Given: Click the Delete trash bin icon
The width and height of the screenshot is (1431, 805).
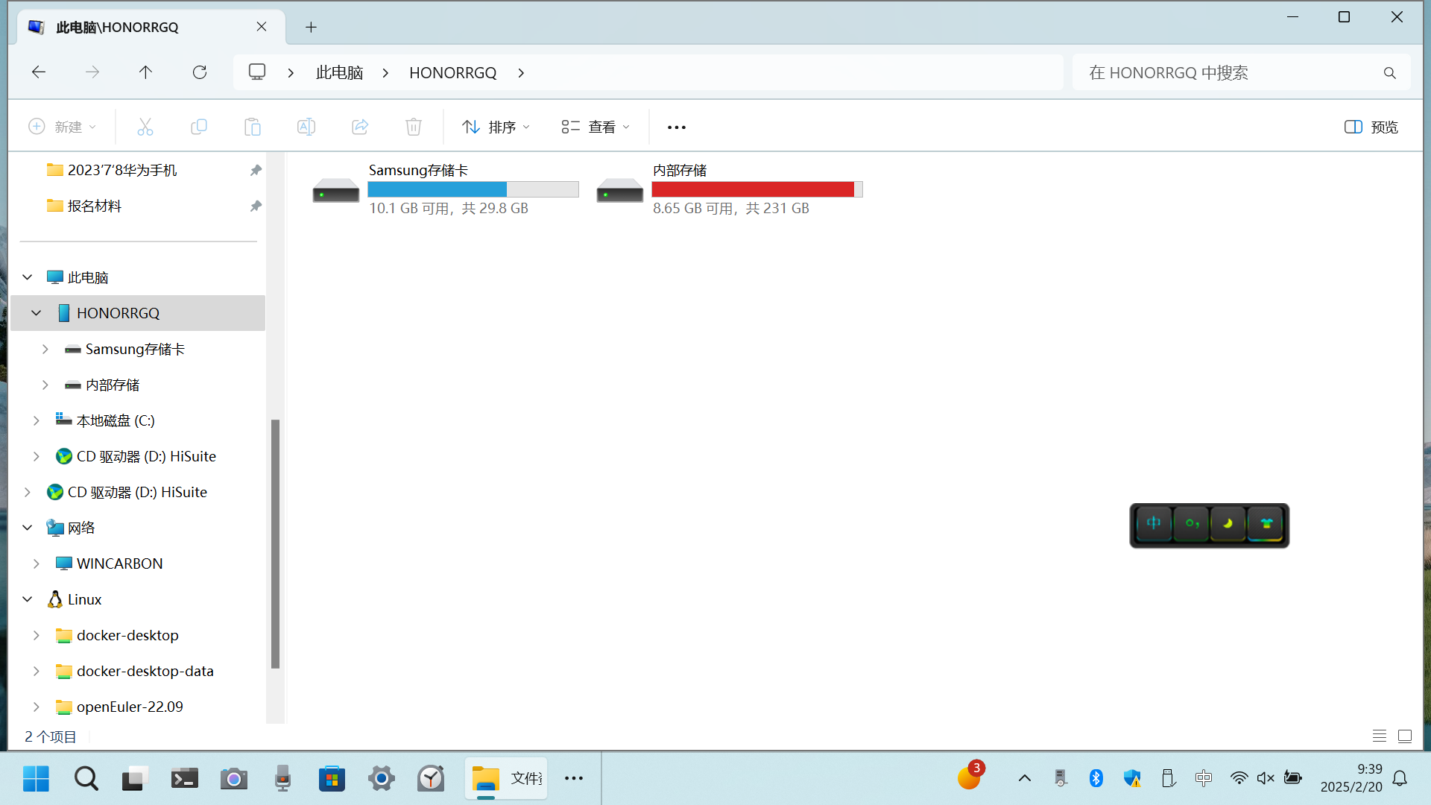Looking at the screenshot, I should [414, 127].
